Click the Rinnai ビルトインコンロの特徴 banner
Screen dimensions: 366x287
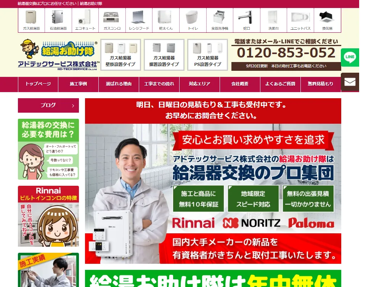(x=48, y=216)
